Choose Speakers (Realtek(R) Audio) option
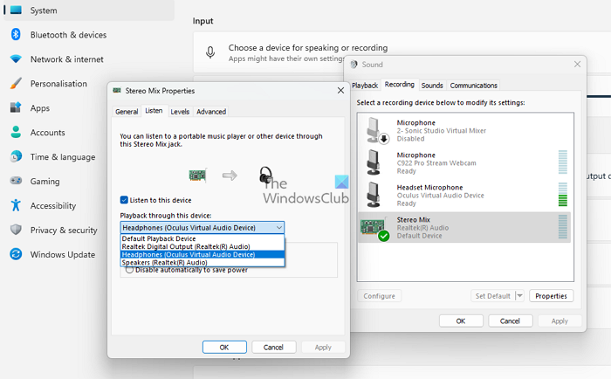 pyautogui.click(x=203, y=262)
